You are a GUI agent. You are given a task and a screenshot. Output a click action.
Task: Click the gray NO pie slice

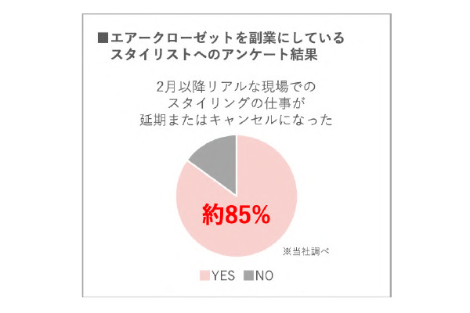pyautogui.click(x=219, y=159)
